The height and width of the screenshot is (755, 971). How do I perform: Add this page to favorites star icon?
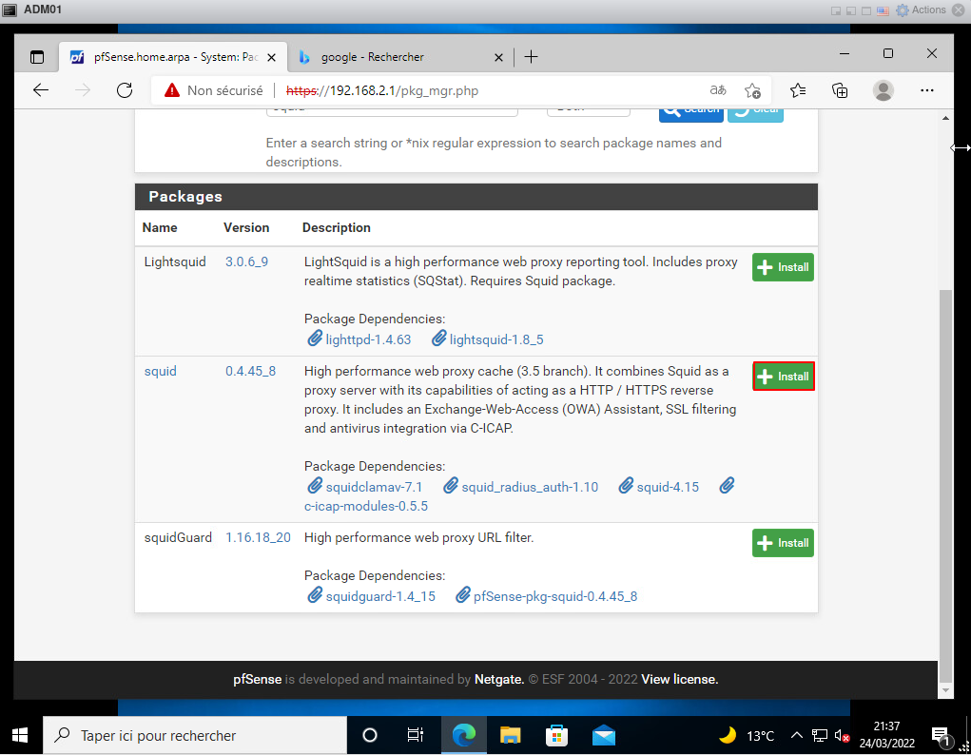752,90
